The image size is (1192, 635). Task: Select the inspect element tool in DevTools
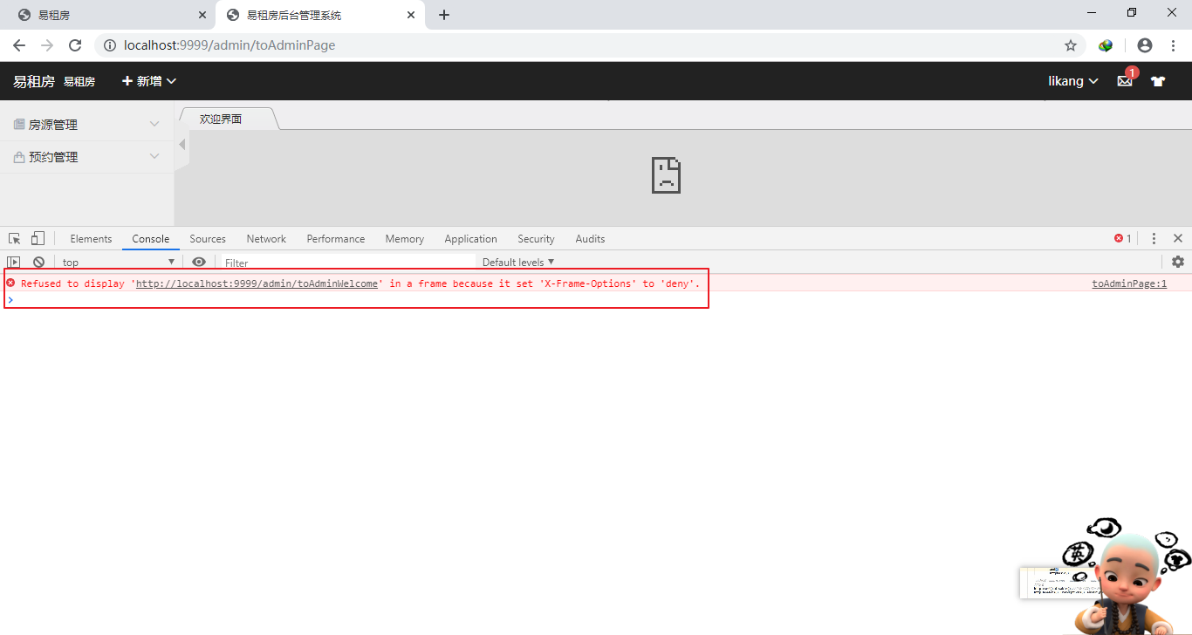pyautogui.click(x=13, y=237)
